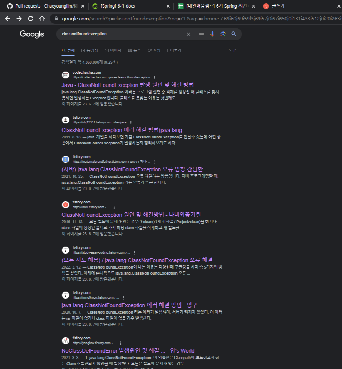Open the more options dots for the codechacha result
This screenshot has width=342, height=369.
coord(154,78)
